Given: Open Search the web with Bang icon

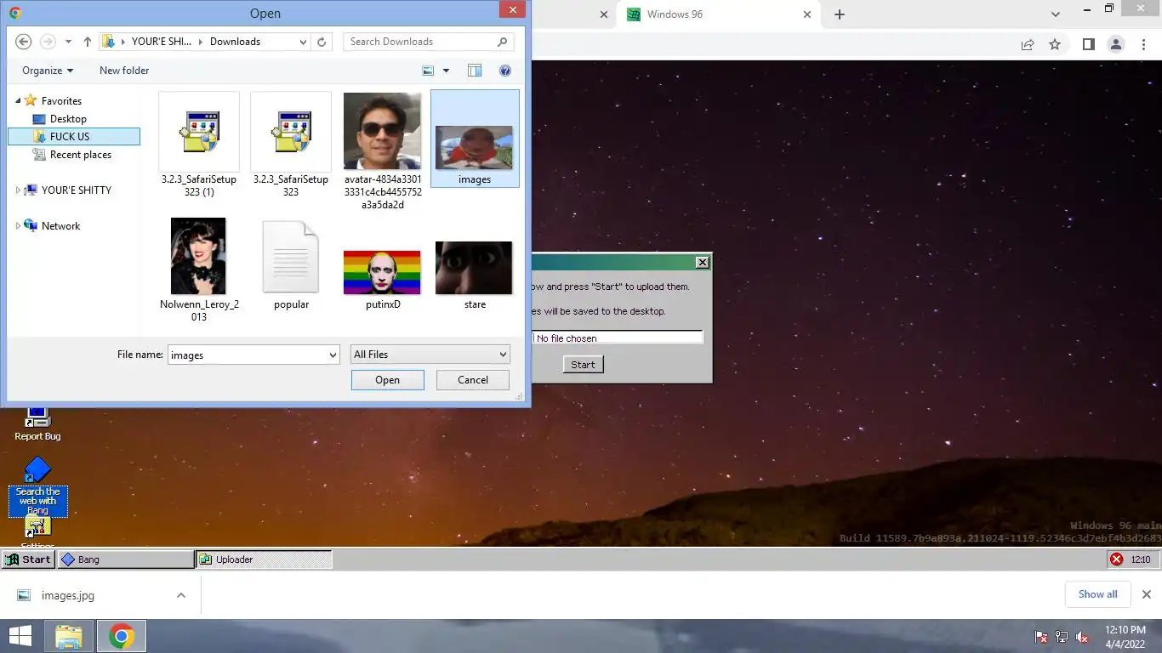Looking at the screenshot, I should tap(37, 486).
